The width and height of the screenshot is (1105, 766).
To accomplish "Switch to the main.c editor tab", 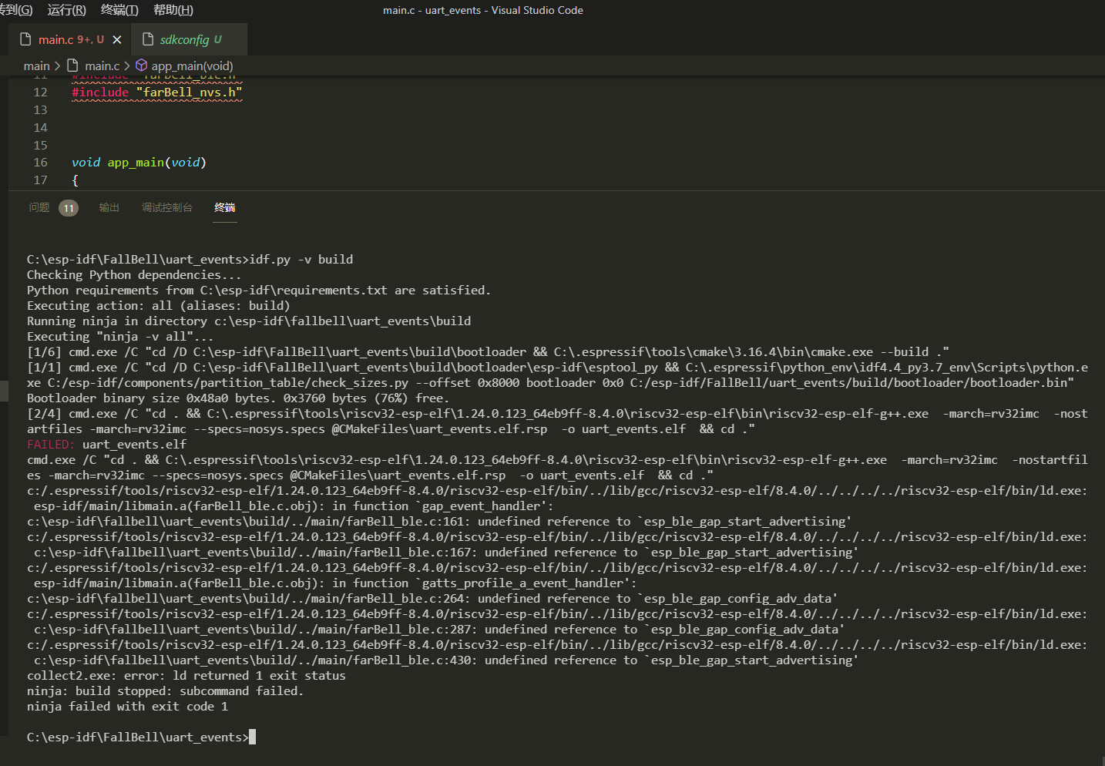I will (x=71, y=39).
